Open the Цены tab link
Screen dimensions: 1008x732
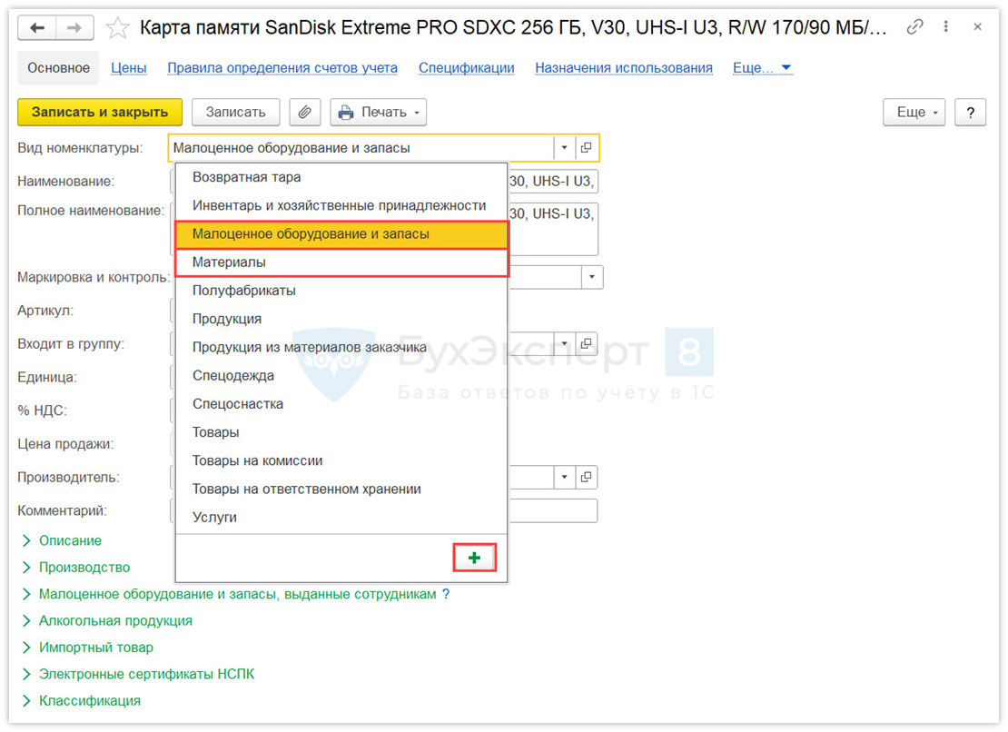click(x=129, y=68)
